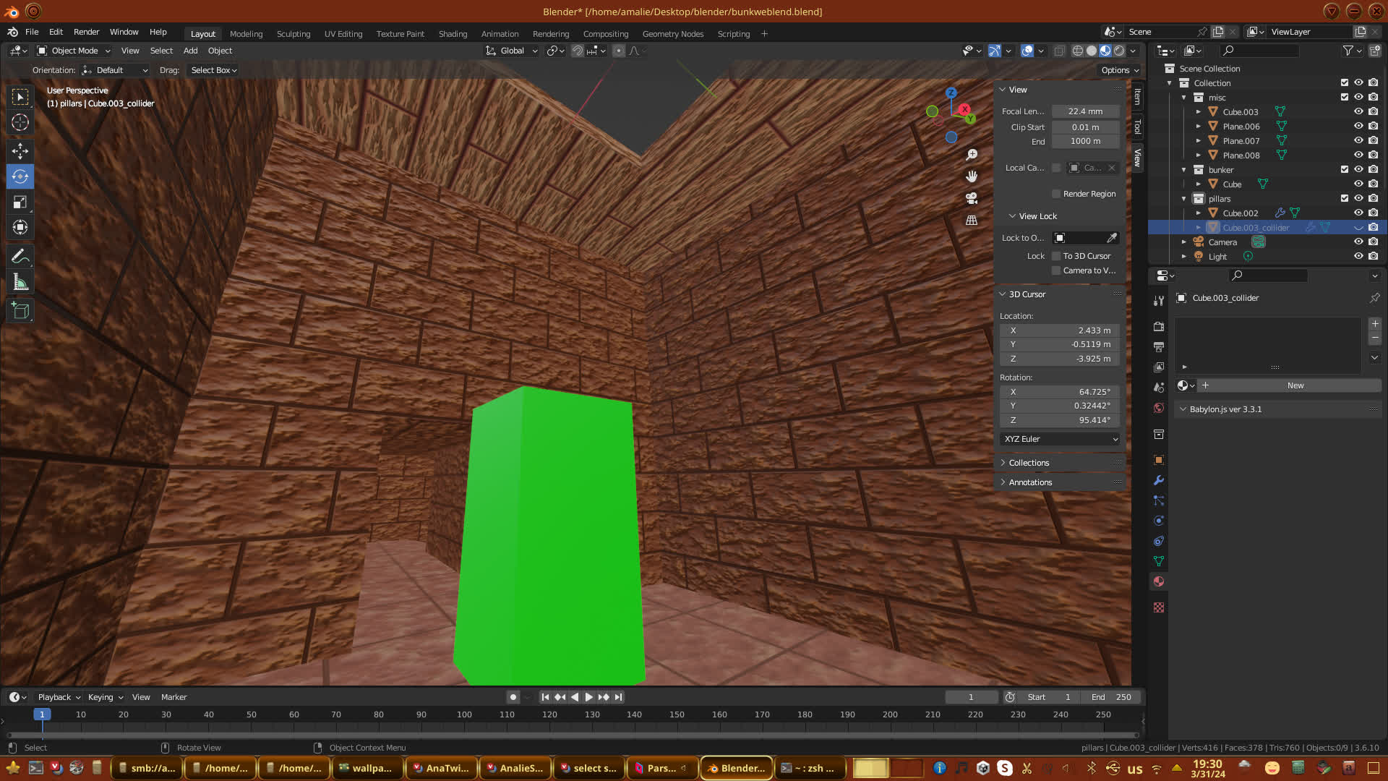Open the Modifiers wrench properties tab

[x=1159, y=480]
